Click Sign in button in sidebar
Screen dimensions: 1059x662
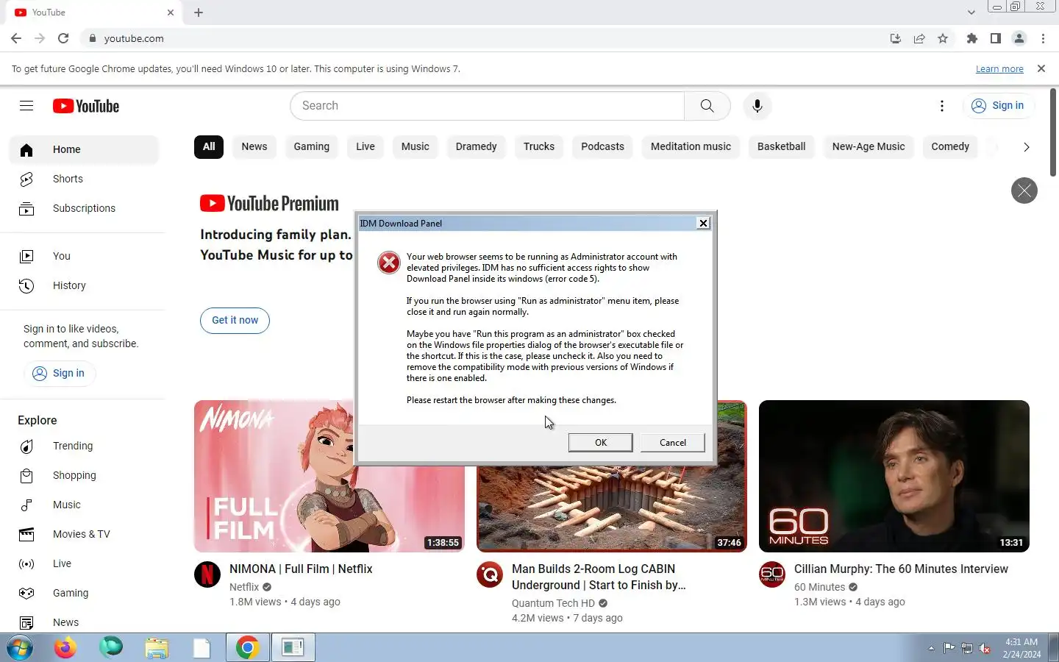pyautogui.click(x=60, y=373)
